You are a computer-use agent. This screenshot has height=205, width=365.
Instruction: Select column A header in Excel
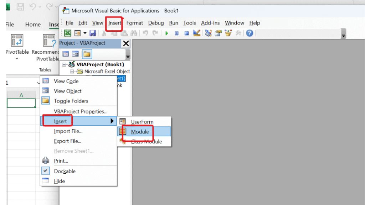click(x=21, y=95)
